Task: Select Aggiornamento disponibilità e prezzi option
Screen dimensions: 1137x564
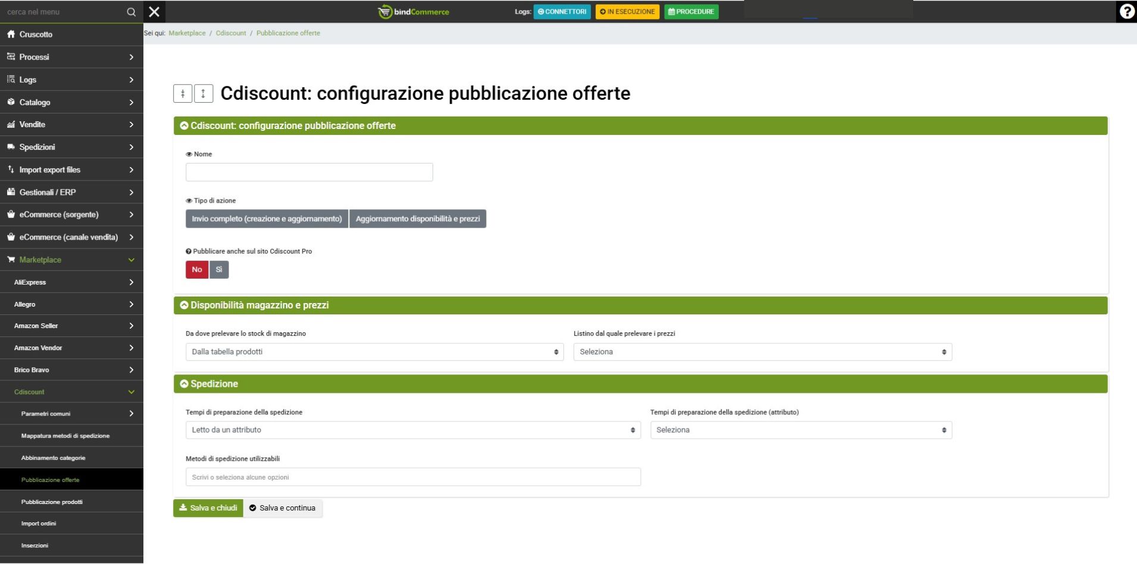Action: click(418, 219)
